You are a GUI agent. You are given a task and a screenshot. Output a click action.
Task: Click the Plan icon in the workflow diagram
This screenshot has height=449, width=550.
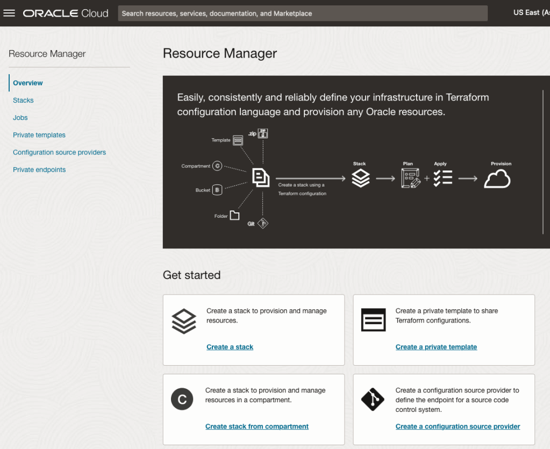pos(410,179)
